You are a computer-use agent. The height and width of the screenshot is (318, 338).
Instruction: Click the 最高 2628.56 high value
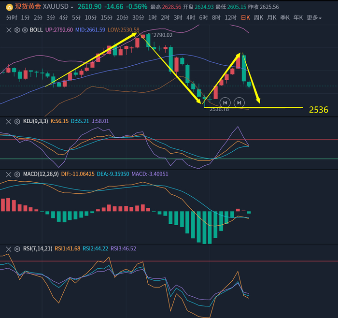click(166, 7)
